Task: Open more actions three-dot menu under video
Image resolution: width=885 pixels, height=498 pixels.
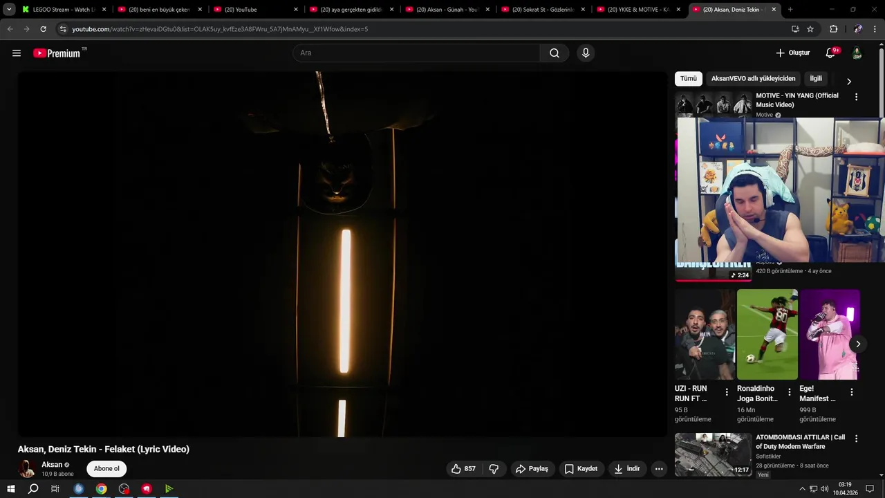Action: coord(659,469)
